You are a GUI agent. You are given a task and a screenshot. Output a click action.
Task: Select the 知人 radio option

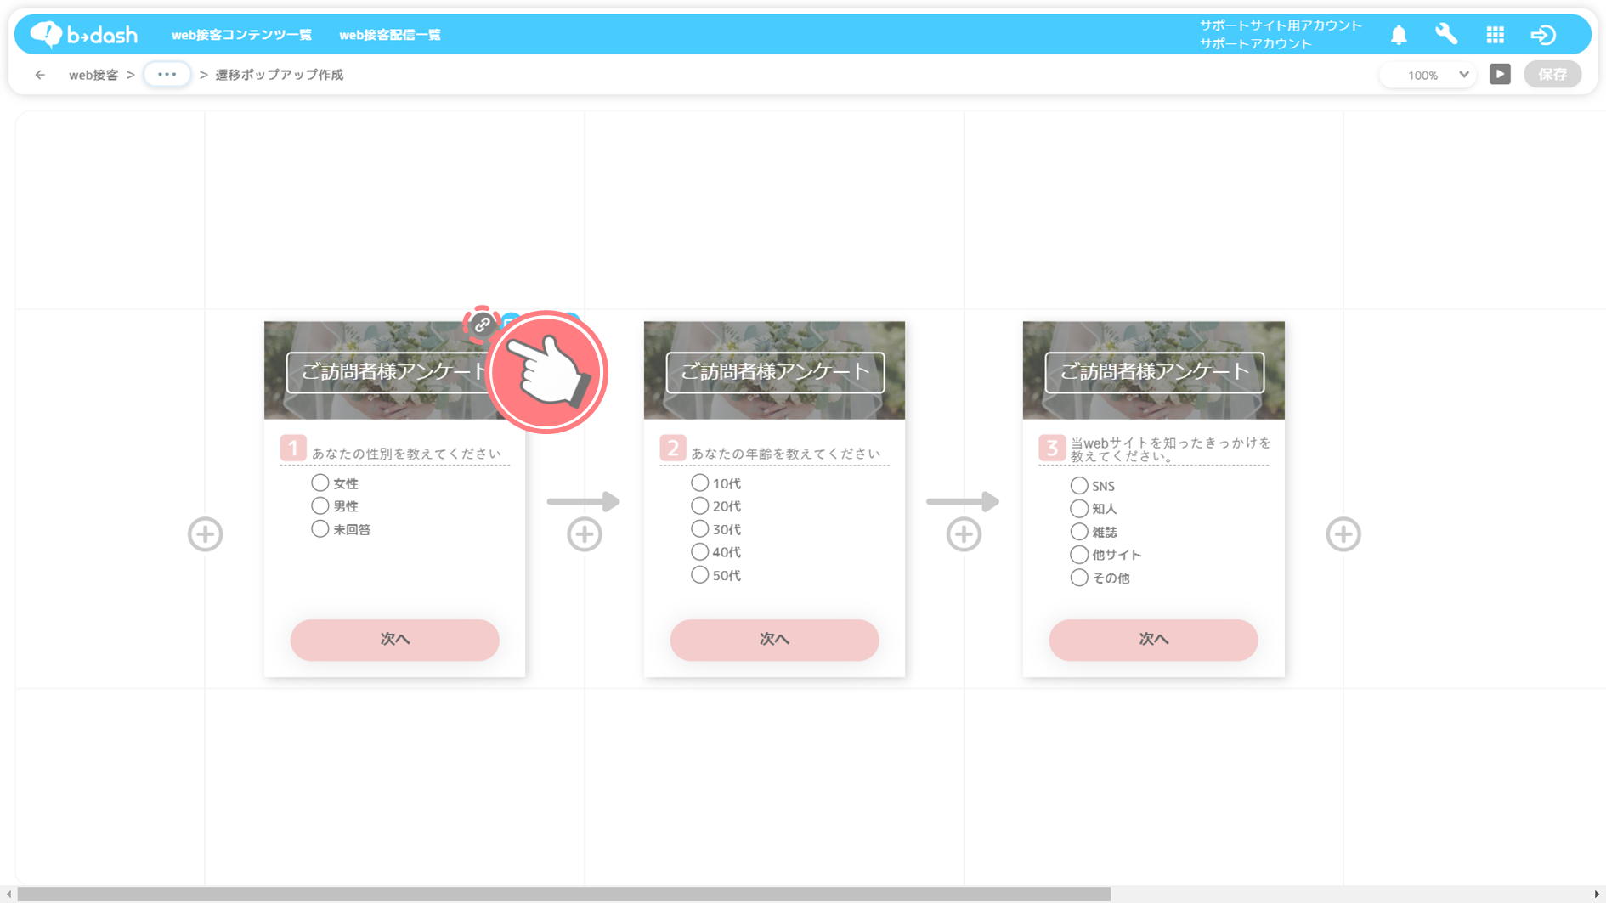[1079, 508]
